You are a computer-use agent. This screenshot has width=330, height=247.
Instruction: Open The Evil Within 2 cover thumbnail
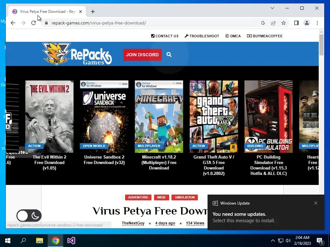point(49,116)
